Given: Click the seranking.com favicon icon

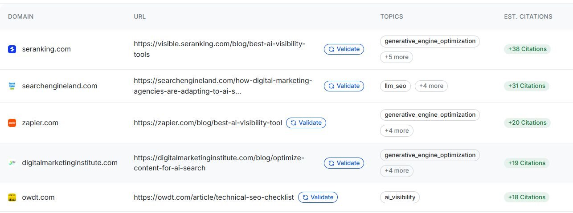Looking at the screenshot, I should 12,49.
